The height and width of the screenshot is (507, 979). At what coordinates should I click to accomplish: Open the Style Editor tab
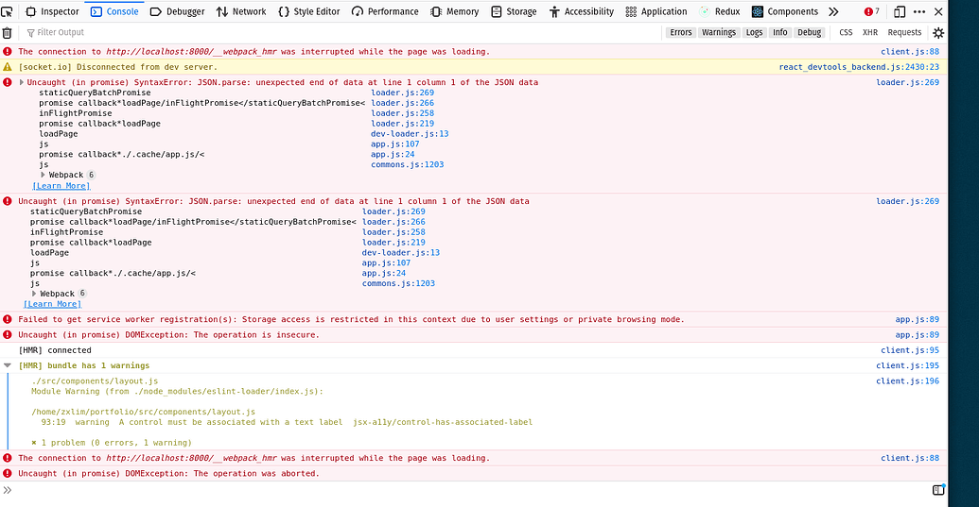click(309, 11)
